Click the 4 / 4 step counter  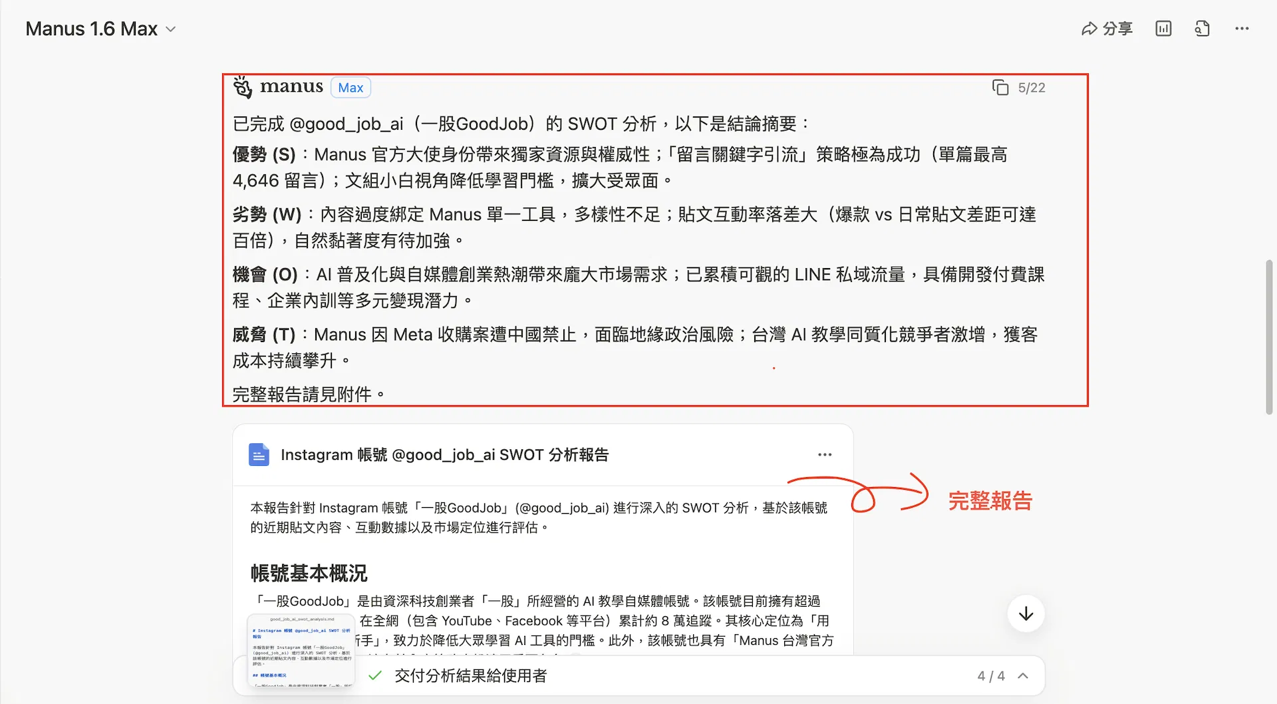[991, 676]
